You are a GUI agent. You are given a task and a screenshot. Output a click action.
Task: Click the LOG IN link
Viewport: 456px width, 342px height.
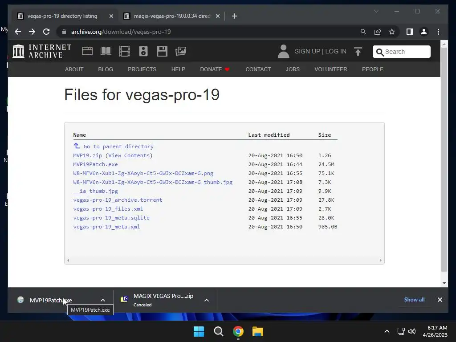pos(336,51)
